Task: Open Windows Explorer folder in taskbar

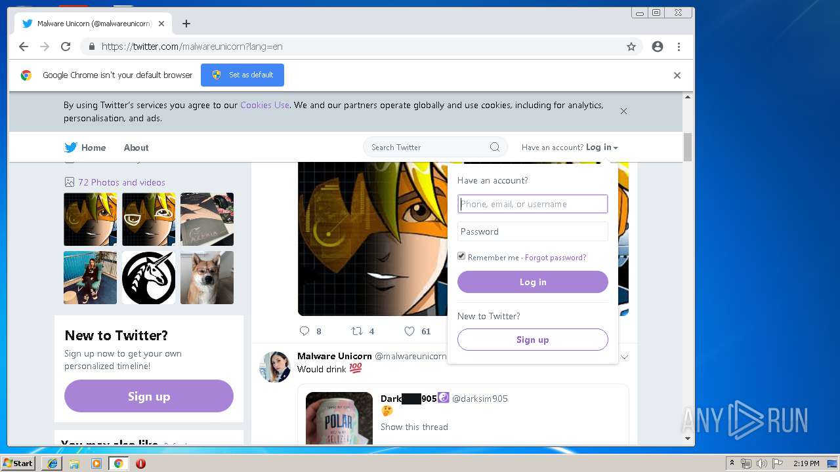Action: (74, 463)
